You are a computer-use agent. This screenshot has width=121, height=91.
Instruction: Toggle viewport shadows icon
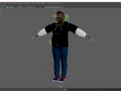pos(16,7)
